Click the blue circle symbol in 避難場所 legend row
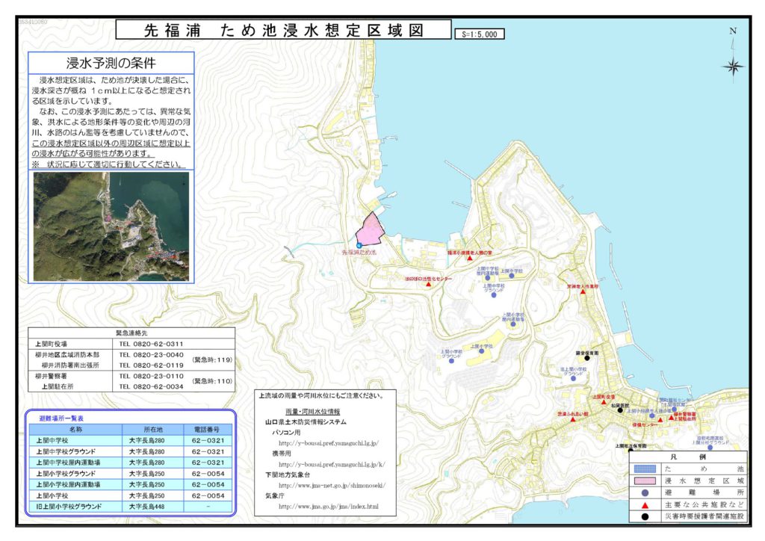This screenshot has width=765, height=541. (645, 492)
